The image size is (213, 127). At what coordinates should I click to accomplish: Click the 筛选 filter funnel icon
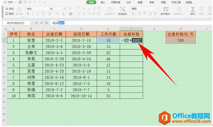click(202, 9)
